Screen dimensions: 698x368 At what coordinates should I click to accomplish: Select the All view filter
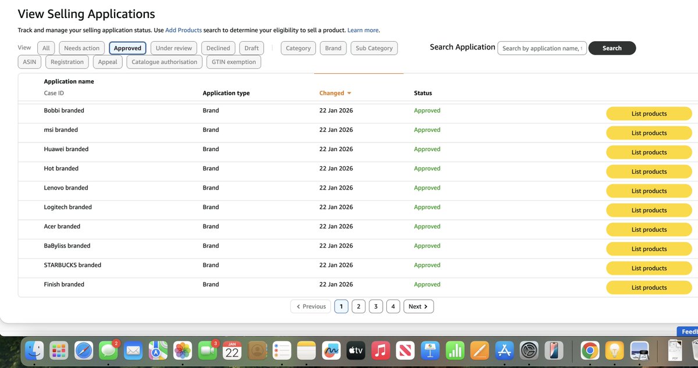click(46, 48)
